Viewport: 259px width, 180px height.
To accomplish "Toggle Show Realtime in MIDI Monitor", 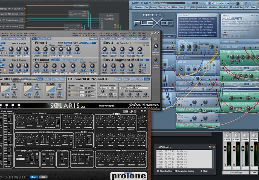I will 158,171.
